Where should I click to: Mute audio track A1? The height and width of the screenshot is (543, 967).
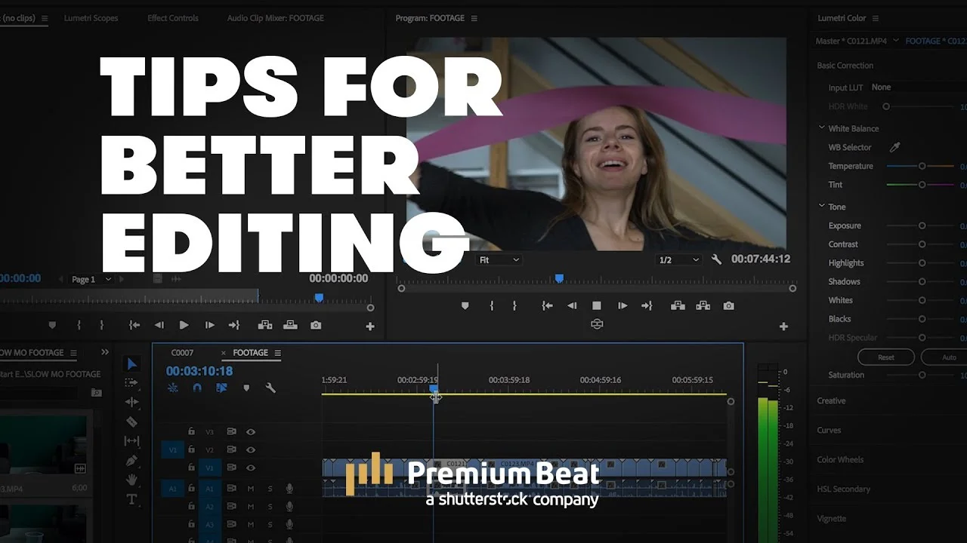[251, 488]
